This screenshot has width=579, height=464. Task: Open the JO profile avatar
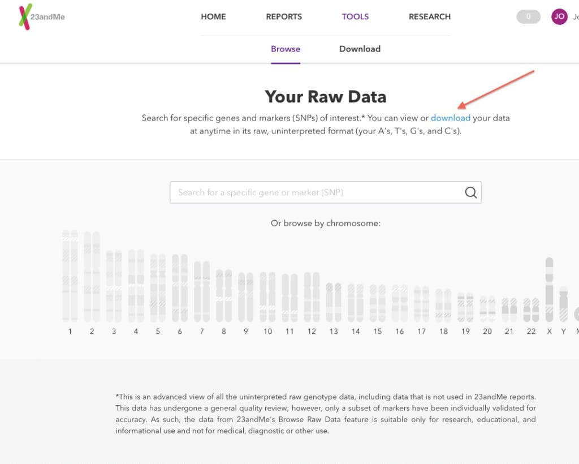pos(559,17)
